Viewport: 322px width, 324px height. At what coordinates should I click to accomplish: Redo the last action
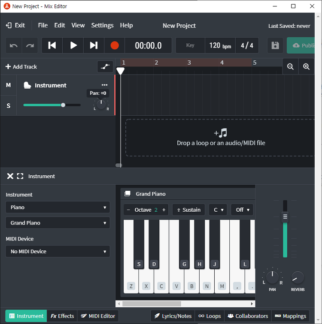coord(30,45)
